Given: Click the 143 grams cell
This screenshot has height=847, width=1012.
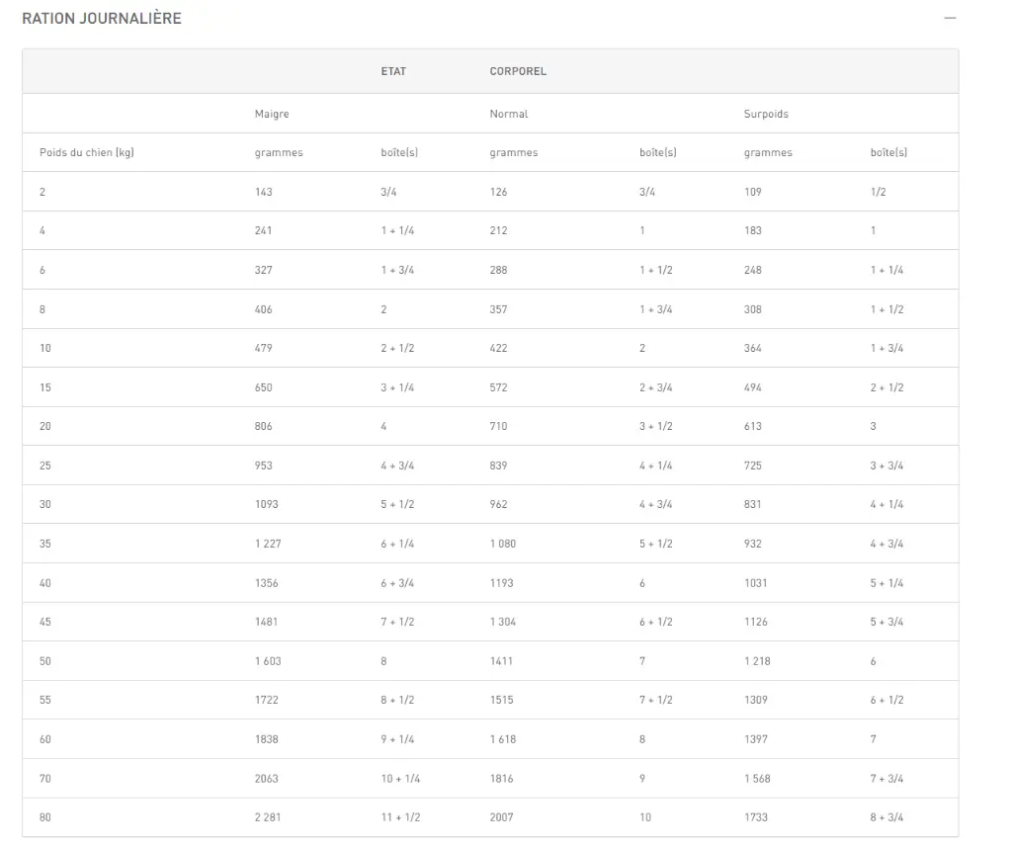Looking at the screenshot, I should coord(263,192).
